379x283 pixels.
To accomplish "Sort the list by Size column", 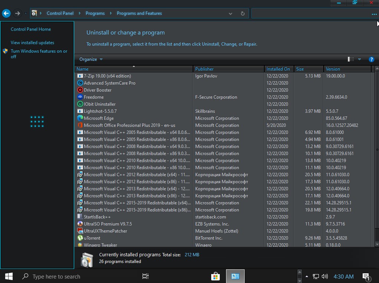I will 309,69.
